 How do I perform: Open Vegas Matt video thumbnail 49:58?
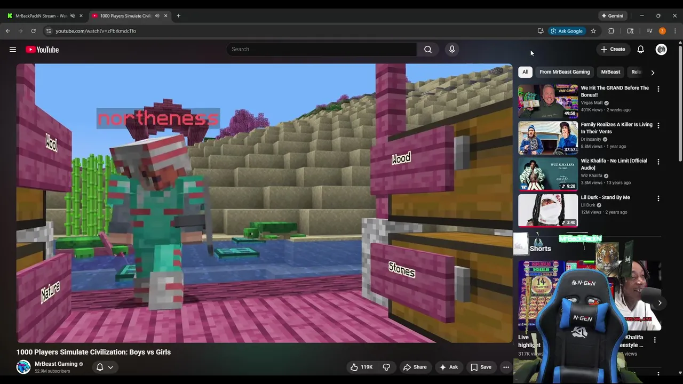point(548,101)
